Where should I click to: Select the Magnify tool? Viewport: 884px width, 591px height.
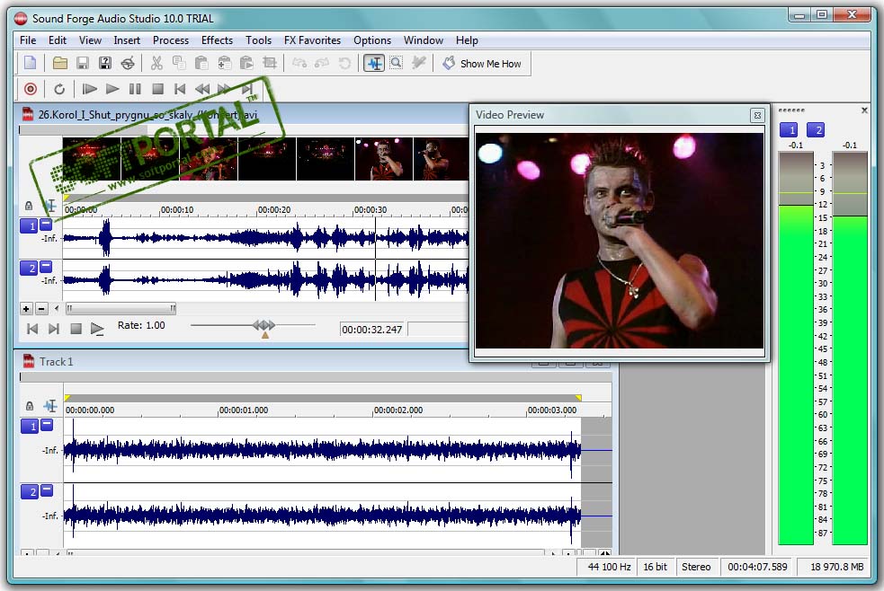pyautogui.click(x=397, y=63)
